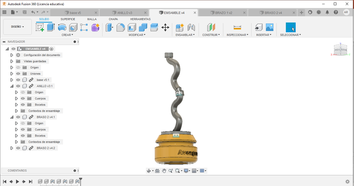Create a new sketch from the toolbar
This screenshot has height=186, width=354.
40,27
